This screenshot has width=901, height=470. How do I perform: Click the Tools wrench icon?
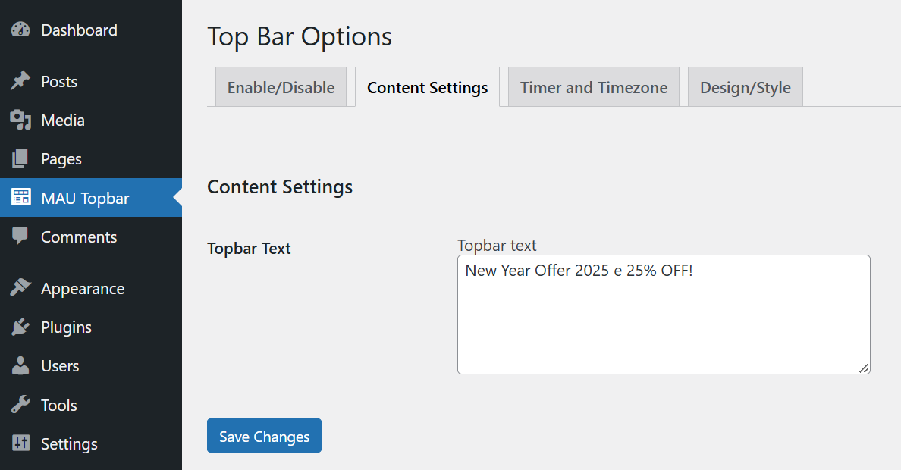point(20,405)
